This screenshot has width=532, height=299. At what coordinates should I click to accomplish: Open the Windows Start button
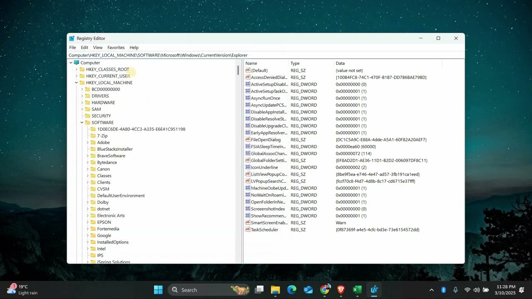(x=158, y=290)
